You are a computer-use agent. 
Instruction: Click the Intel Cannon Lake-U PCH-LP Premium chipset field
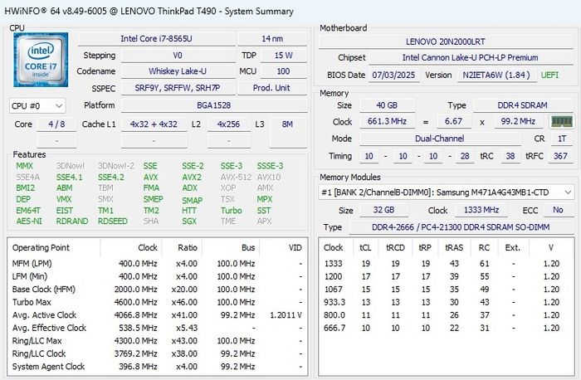point(471,57)
